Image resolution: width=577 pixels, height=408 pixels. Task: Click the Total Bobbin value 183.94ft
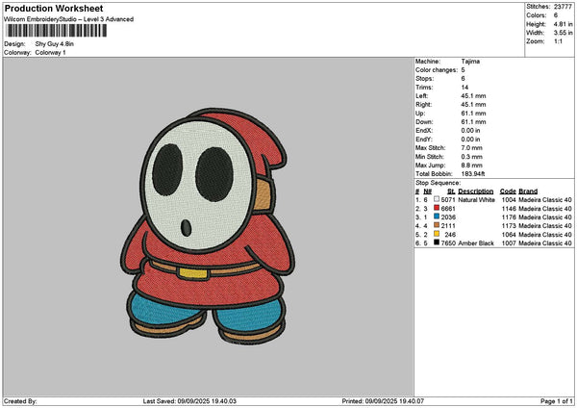473,174
